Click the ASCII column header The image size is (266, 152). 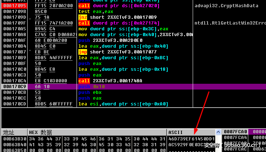click(176, 132)
